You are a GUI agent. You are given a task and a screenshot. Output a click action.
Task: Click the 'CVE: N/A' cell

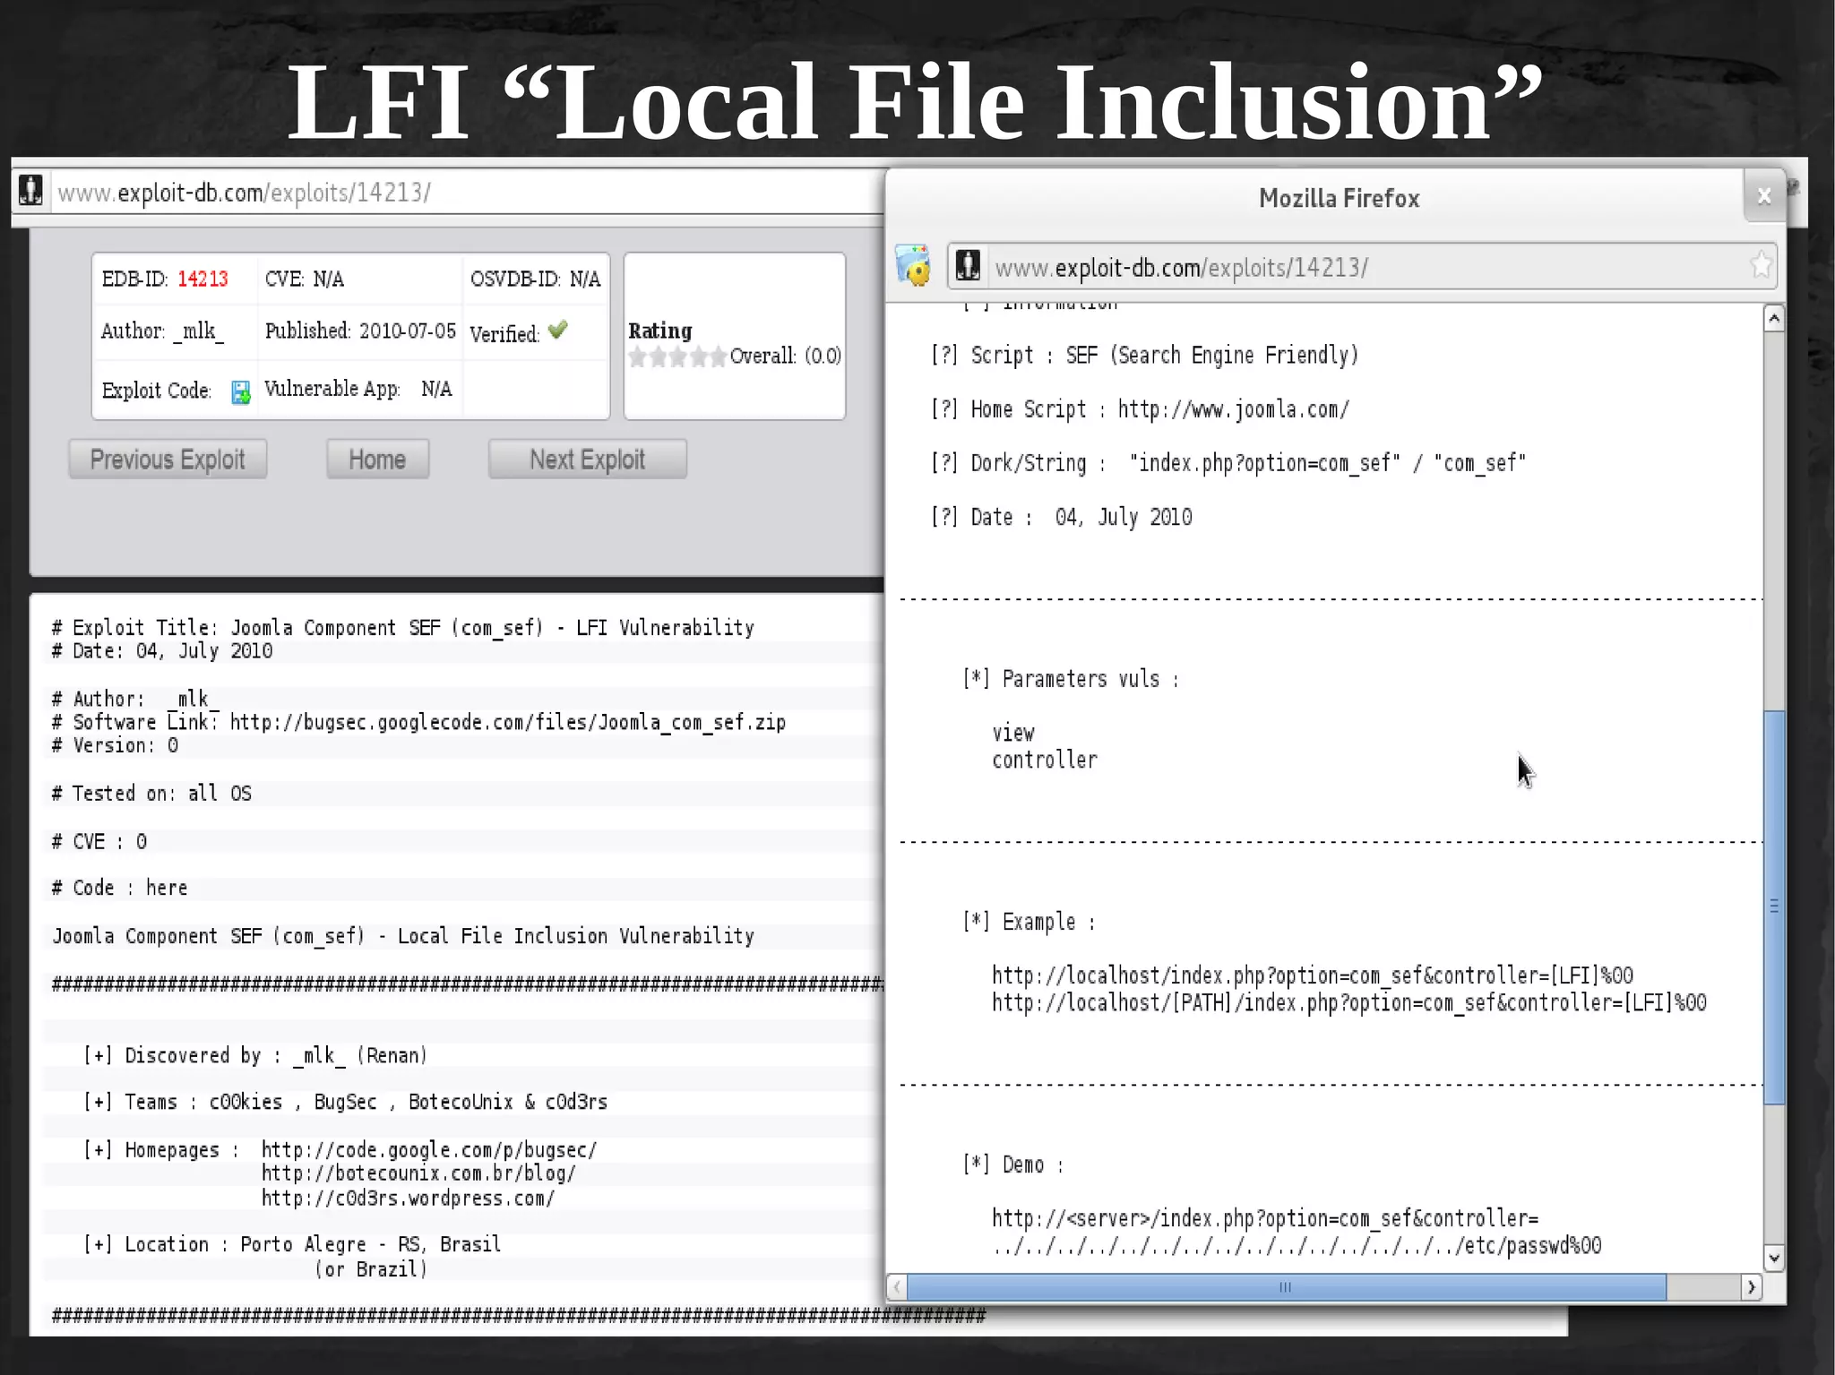click(x=305, y=279)
